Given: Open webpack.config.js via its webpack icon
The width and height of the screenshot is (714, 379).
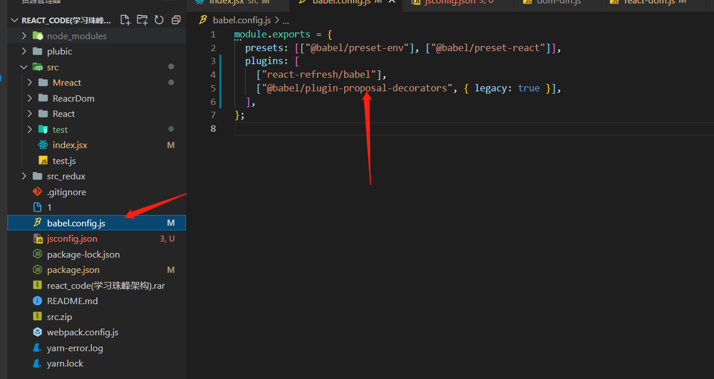Looking at the screenshot, I should 38,332.
